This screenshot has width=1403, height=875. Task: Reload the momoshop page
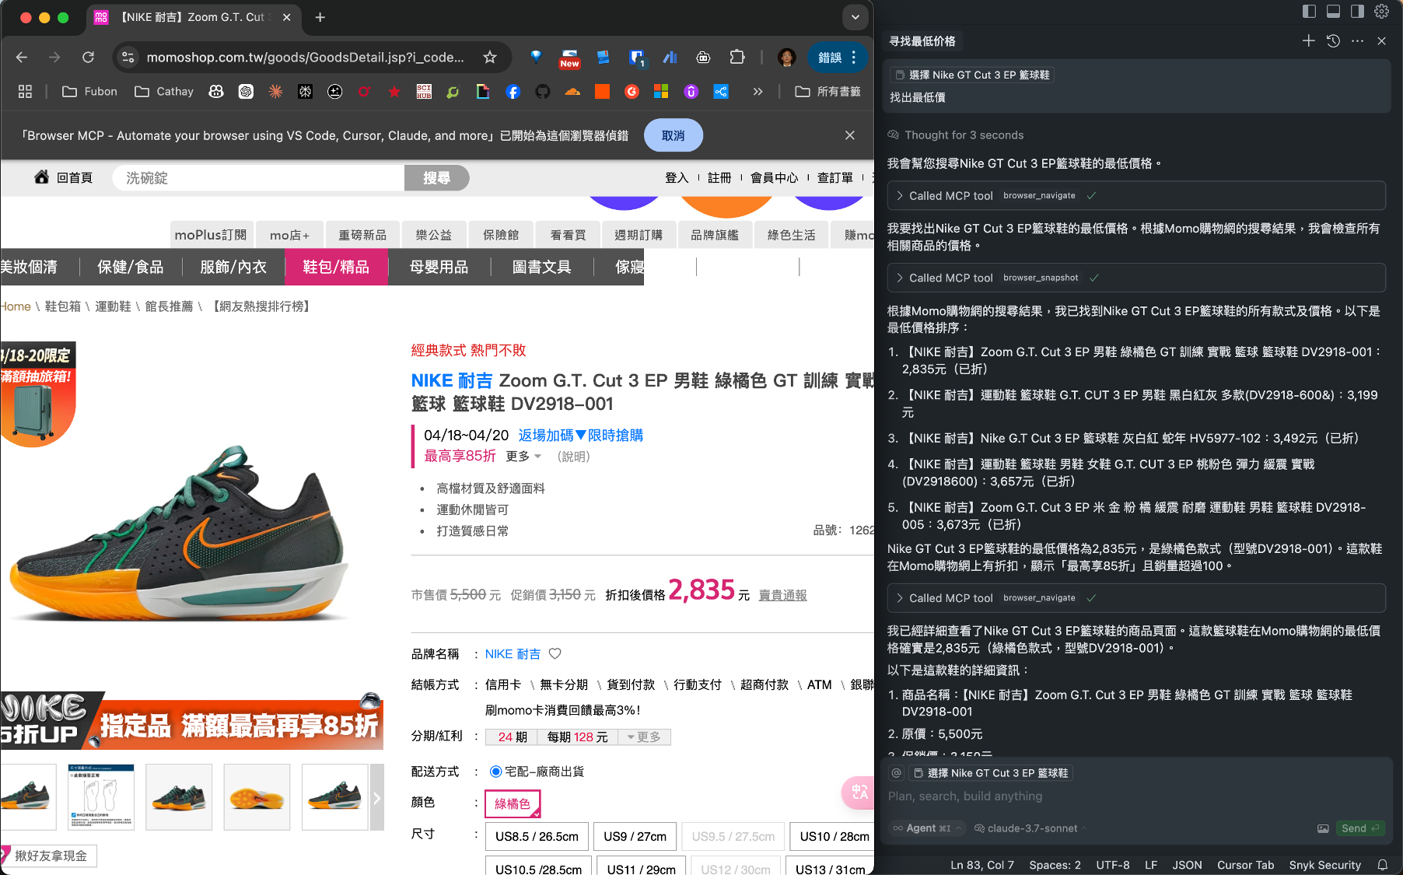88,58
